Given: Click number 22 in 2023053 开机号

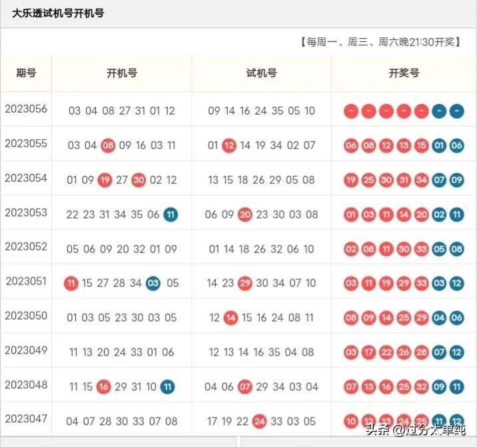Looking at the screenshot, I should tap(73, 215).
